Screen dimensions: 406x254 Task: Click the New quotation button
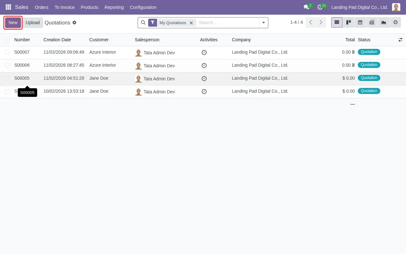(13, 23)
